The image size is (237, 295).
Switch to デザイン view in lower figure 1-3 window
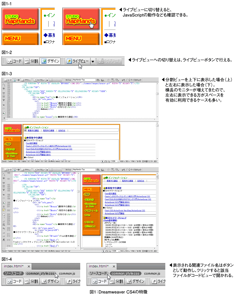coord(26,170)
